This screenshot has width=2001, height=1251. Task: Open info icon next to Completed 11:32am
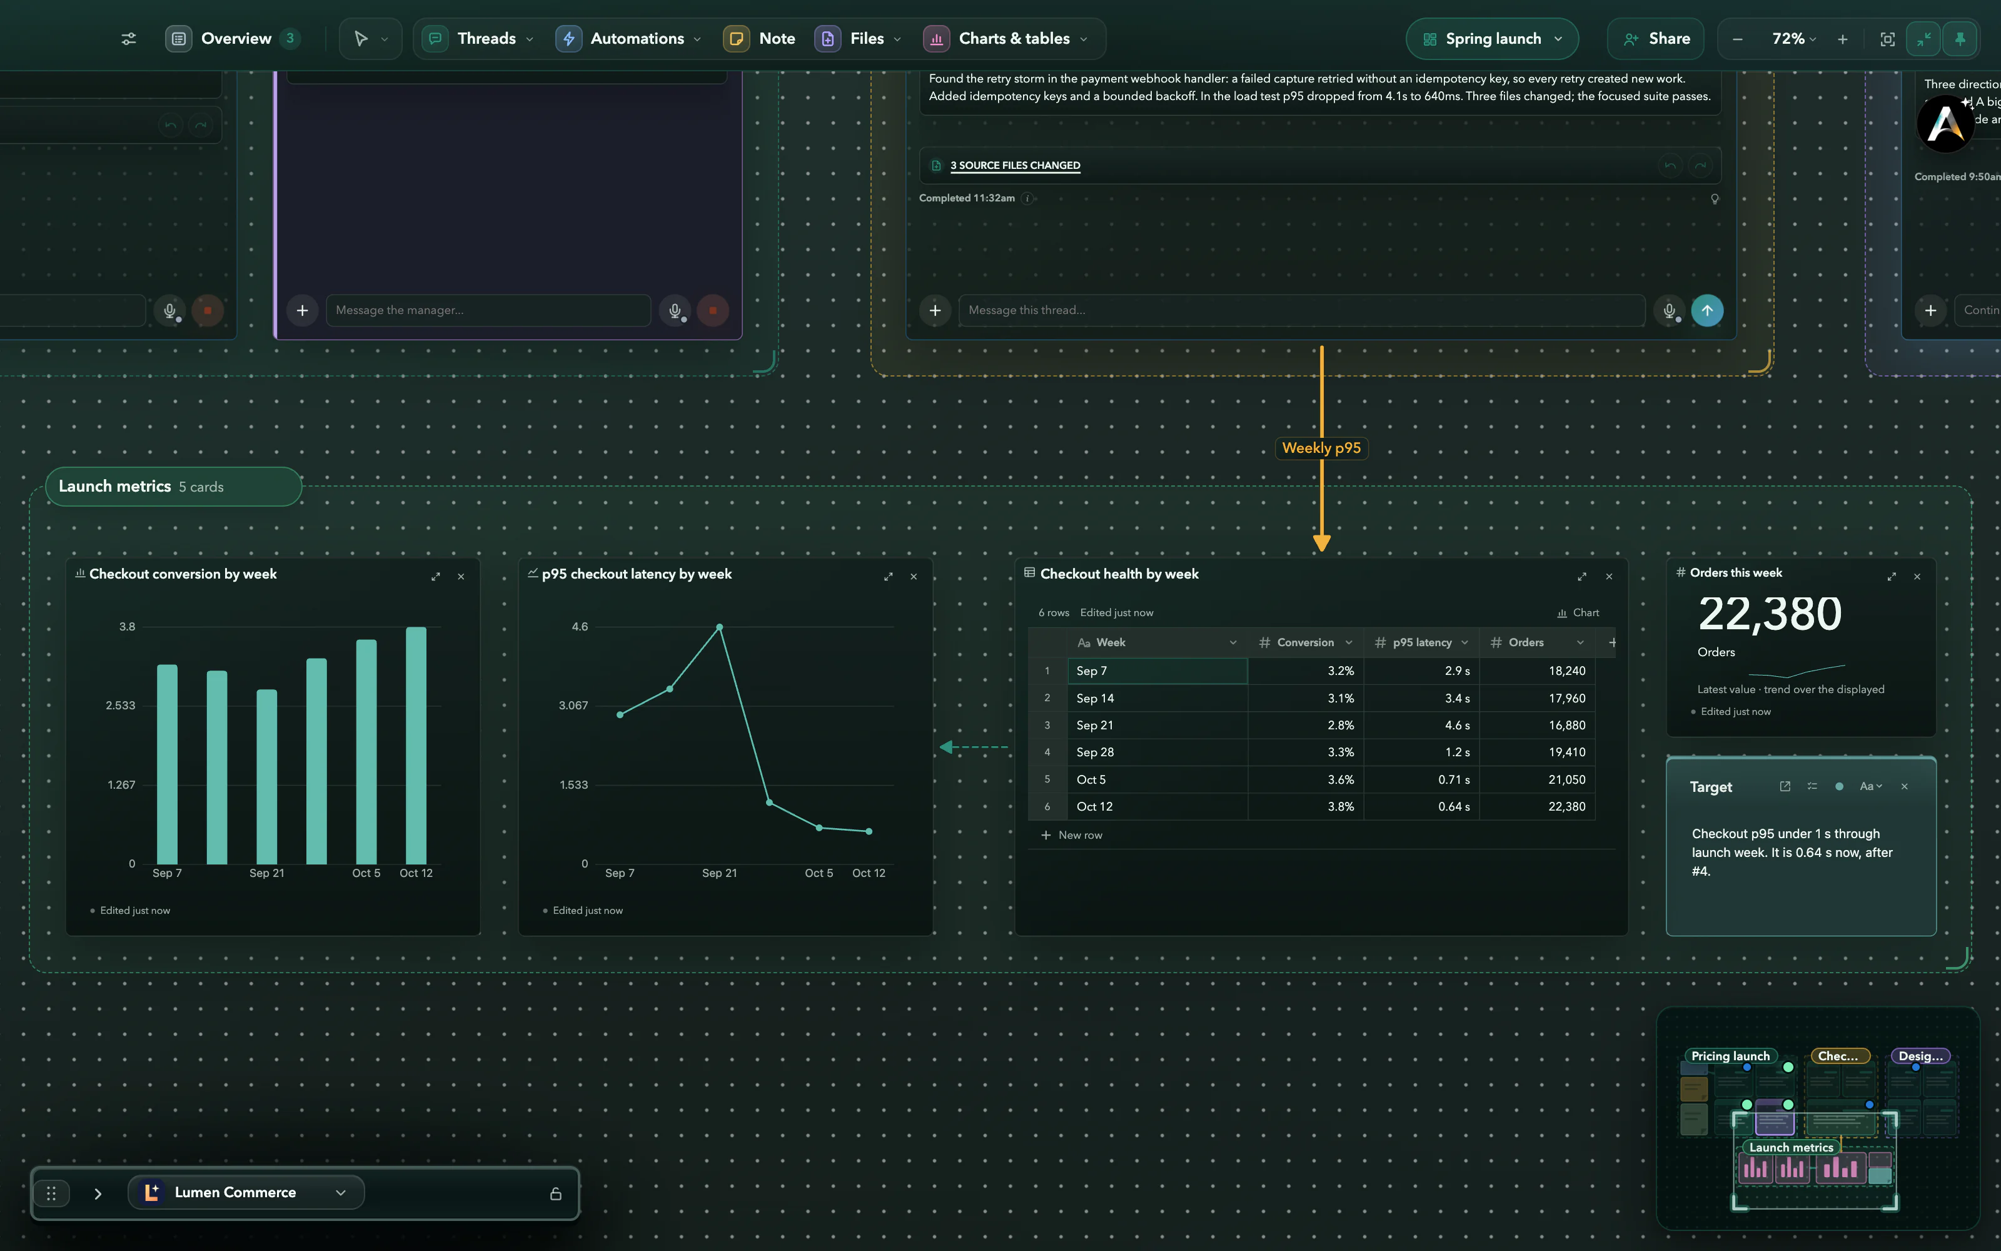pos(1027,198)
